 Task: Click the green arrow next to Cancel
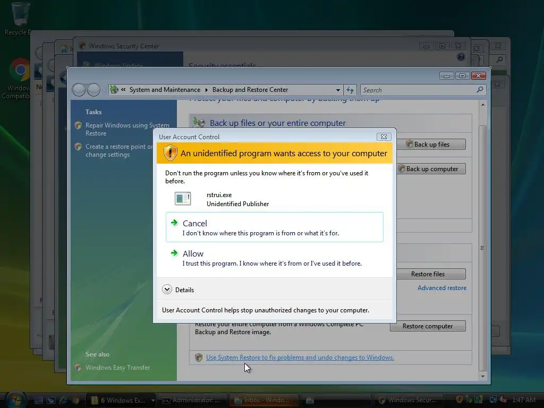tap(174, 223)
